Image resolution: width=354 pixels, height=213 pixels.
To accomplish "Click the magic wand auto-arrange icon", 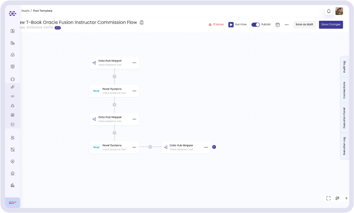I will point(337,198).
